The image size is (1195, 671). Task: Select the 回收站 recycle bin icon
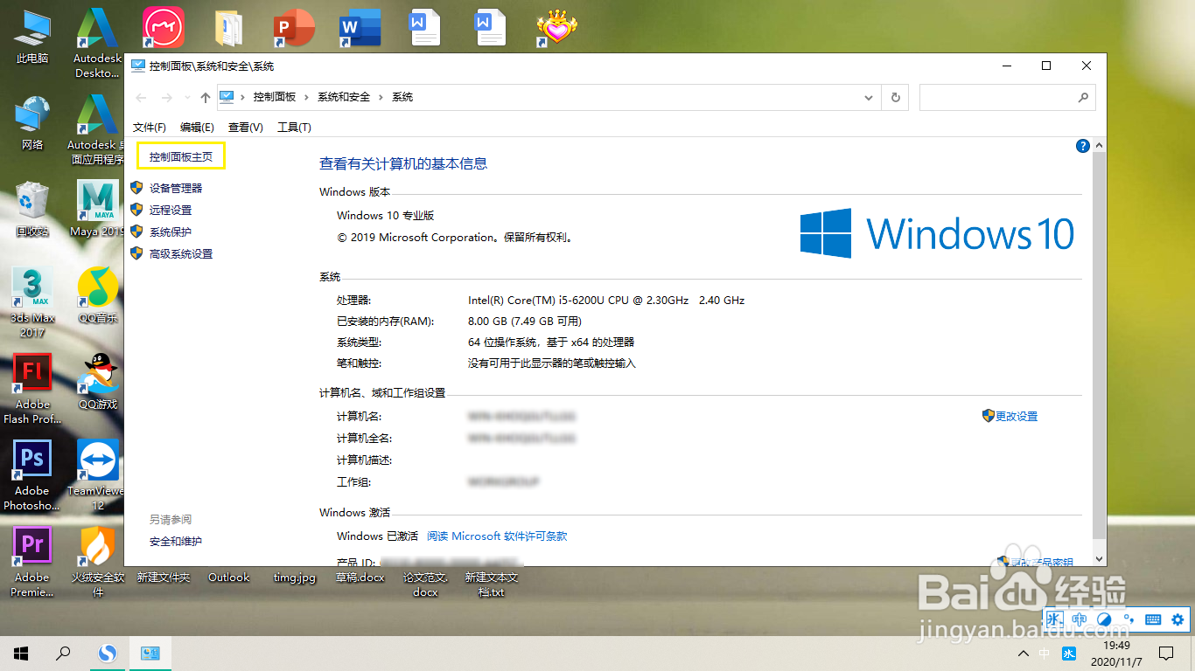(32, 210)
